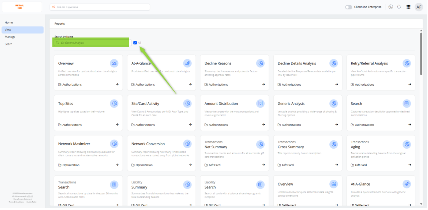Click Gift Card label on Net Summary card
Viewport: 428px width, 210px height.
[x=214, y=165]
